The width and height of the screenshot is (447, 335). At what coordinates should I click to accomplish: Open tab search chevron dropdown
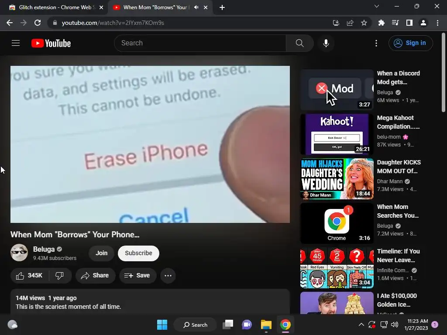tap(377, 6)
